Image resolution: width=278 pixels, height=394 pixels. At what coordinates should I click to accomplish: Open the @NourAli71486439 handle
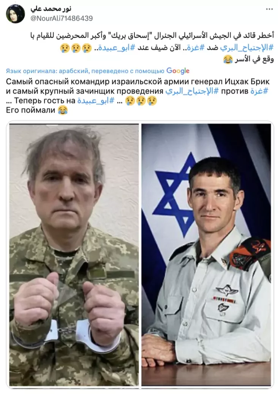tap(62, 18)
